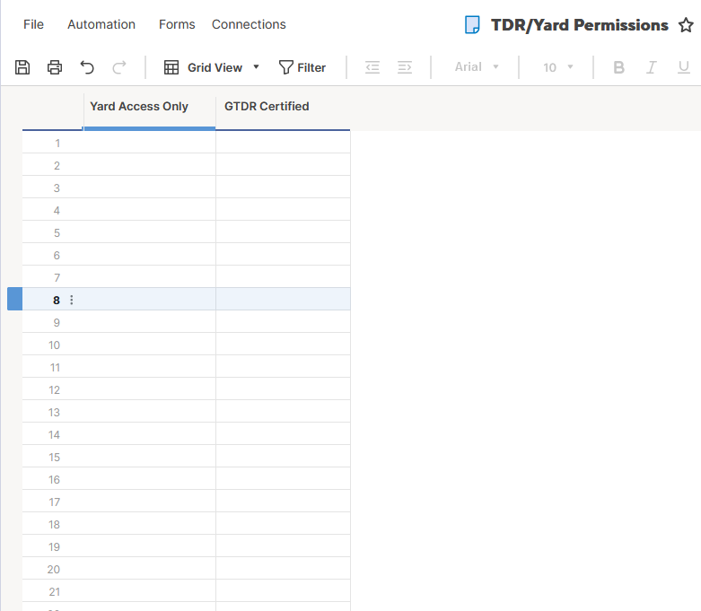Select row number 6

[x=57, y=255]
